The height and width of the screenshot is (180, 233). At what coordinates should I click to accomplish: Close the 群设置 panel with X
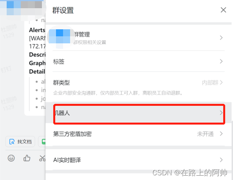[223, 10]
